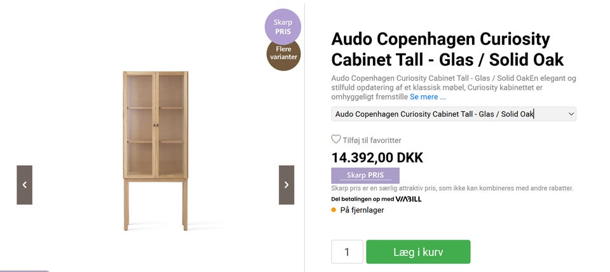Image resolution: width=610 pixels, height=272 pixels.
Task: Click the 14.392,00 DKK price
Action: [377, 158]
